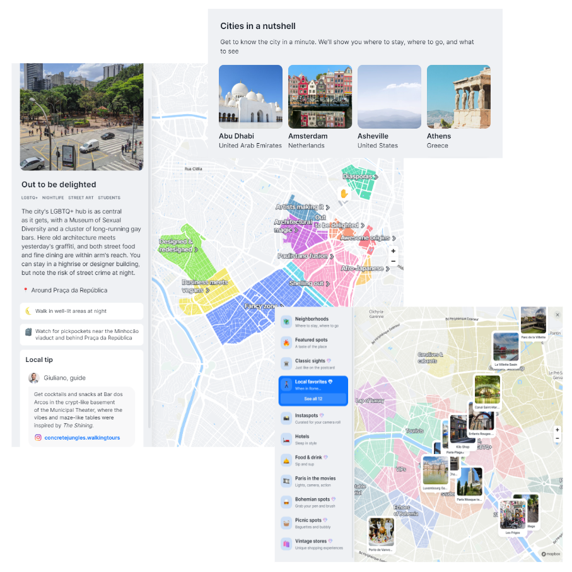Image resolution: width=572 pixels, height=572 pixels.
Task: Click the hand marker on São Paulo map
Action: coord(344,194)
